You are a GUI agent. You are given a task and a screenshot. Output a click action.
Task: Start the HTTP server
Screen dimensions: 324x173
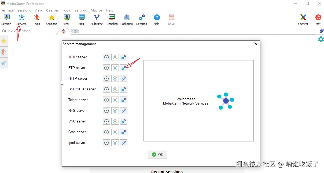106,79
